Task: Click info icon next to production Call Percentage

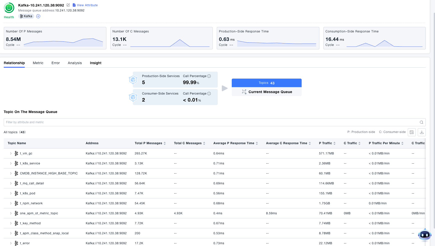Action: point(209,76)
